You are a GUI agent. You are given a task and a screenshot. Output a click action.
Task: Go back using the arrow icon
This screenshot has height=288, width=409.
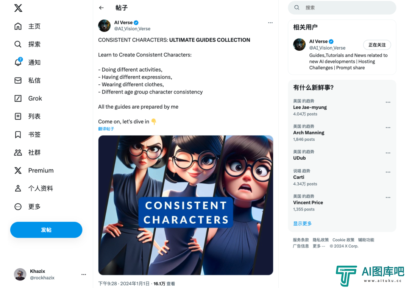(x=101, y=8)
